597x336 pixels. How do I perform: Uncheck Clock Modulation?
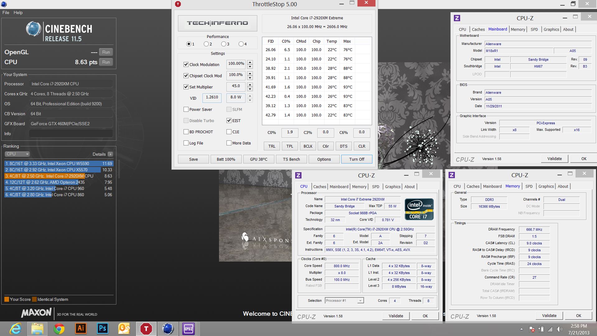(186, 64)
